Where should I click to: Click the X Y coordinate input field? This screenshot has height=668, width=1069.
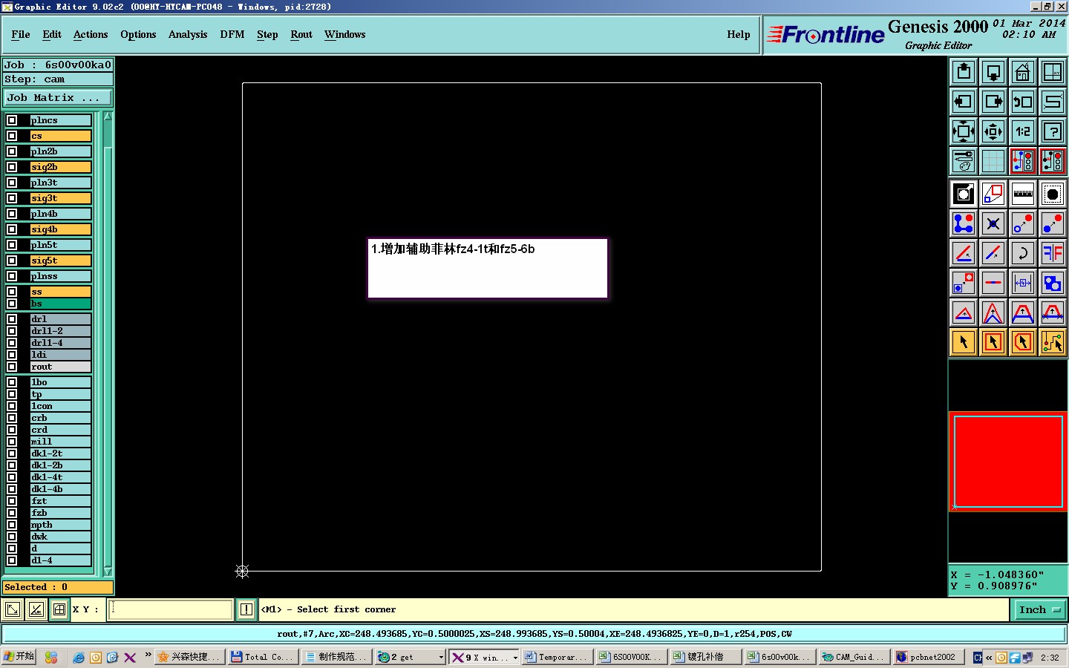(171, 609)
